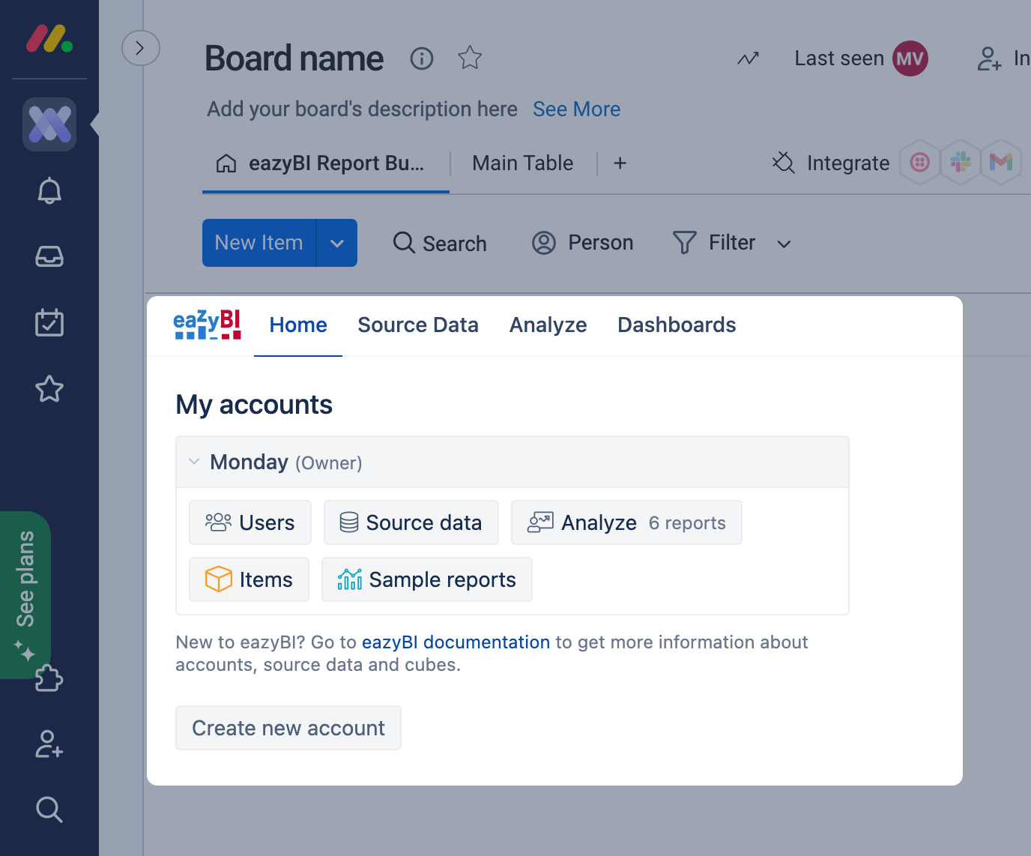Click the magnifier search icon in sidebar
The height and width of the screenshot is (856, 1031).
click(x=49, y=810)
